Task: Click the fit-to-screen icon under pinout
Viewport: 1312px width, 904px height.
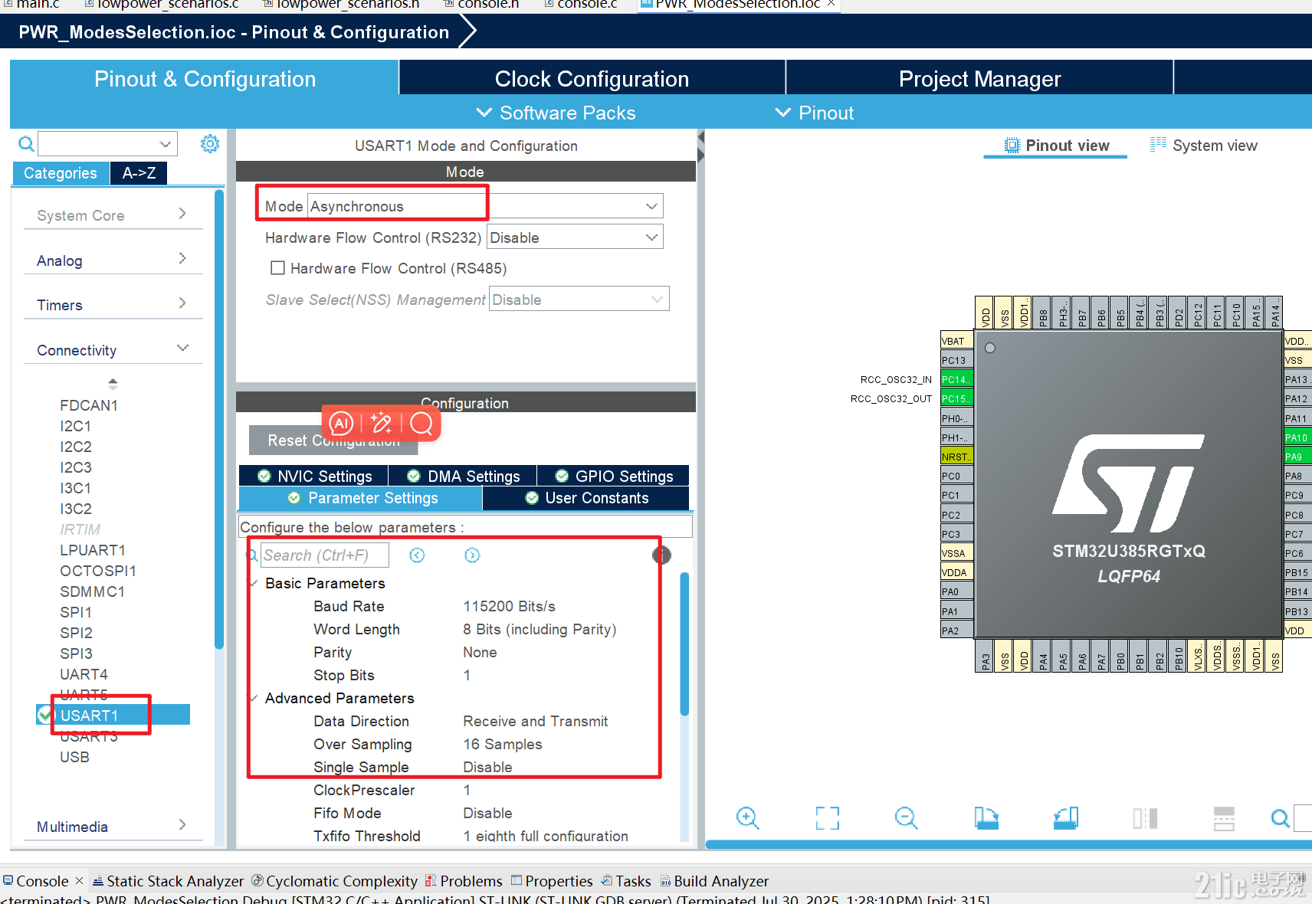Action: click(828, 818)
